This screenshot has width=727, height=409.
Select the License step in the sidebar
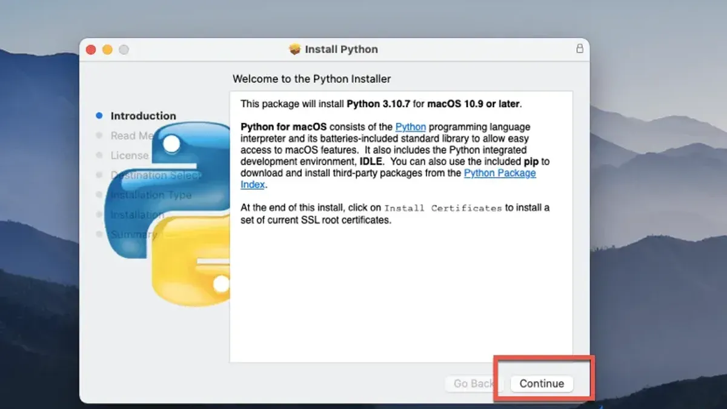(x=129, y=155)
